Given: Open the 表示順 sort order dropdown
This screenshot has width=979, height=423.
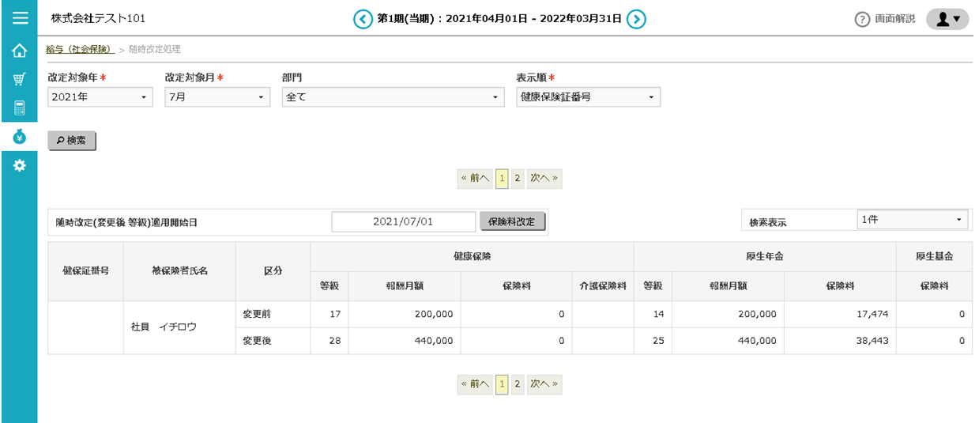Looking at the screenshot, I should 588,97.
